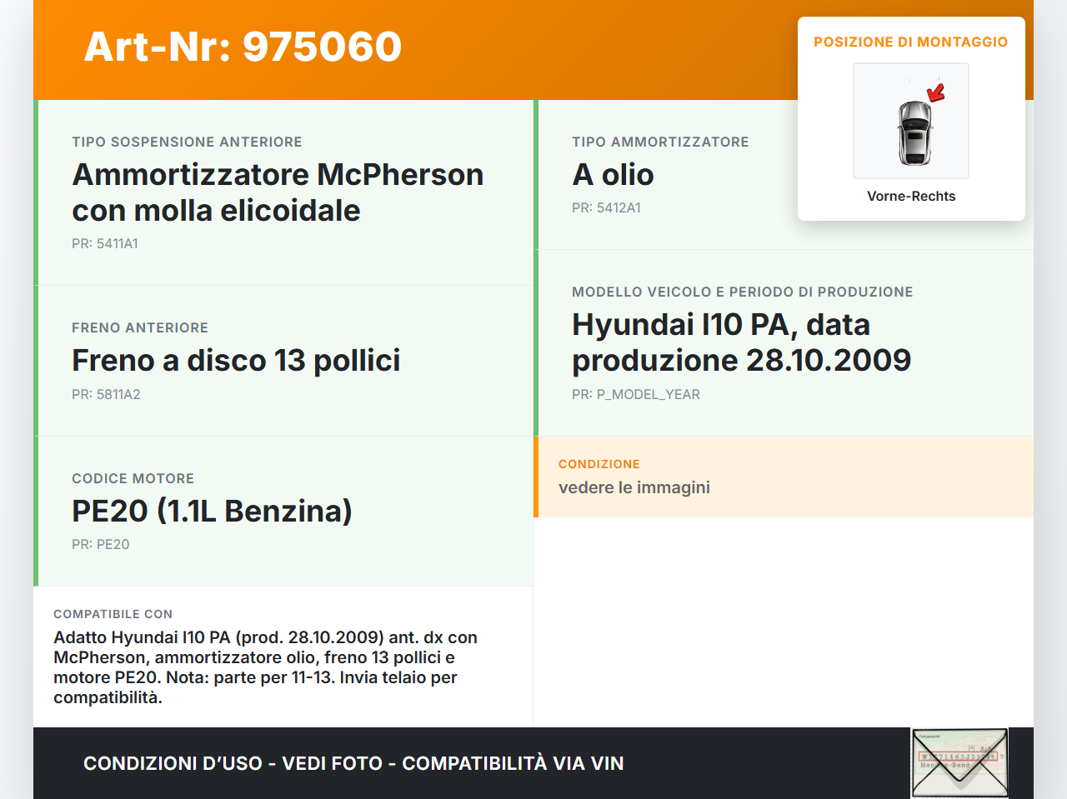Screen dimensions: 1067x799
Task: Click the PE20 (1.1L Benzina) engine card
Action: (213, 511)
